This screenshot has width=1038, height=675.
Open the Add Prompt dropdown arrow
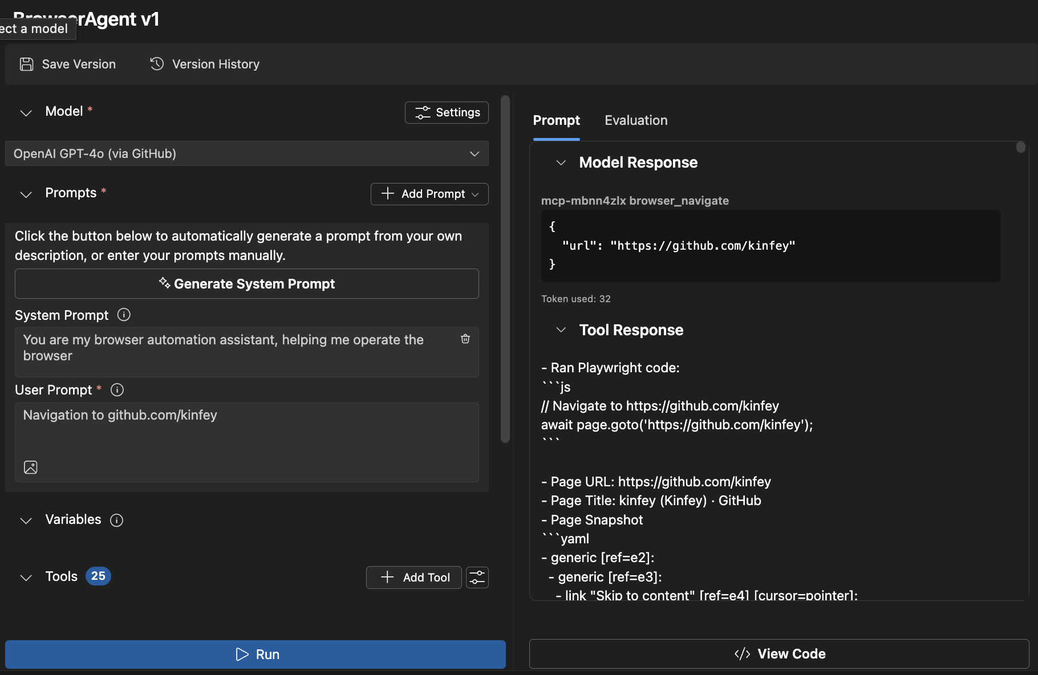(x=475, y=194)
